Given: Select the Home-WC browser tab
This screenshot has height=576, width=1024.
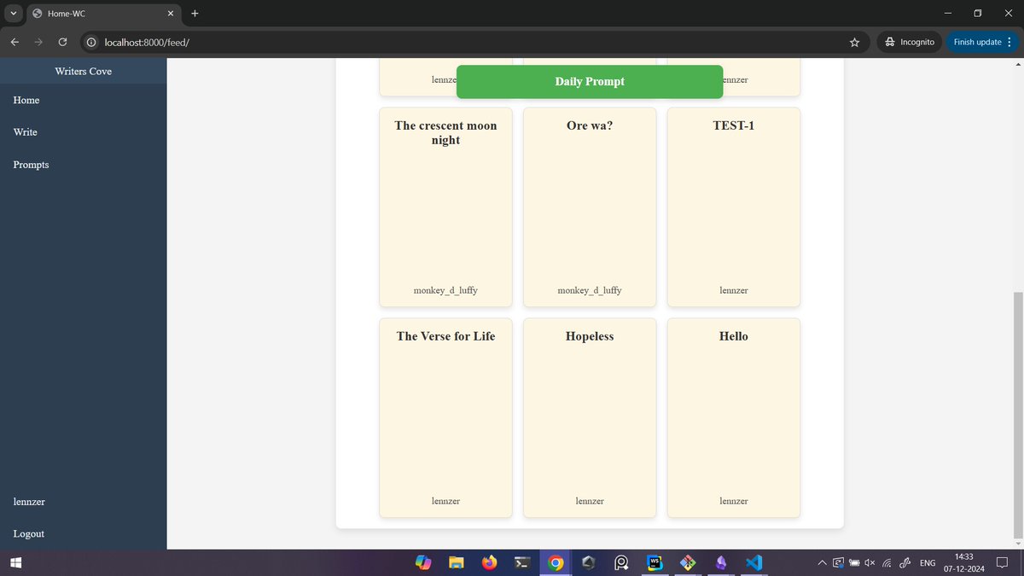Looking at the screenshot, I should (x=103, y=14).
